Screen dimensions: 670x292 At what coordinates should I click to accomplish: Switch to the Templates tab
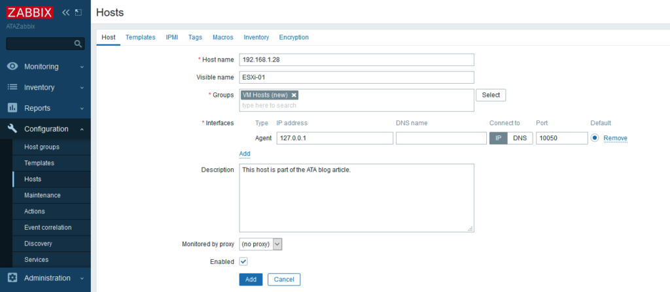click(140, 37)
